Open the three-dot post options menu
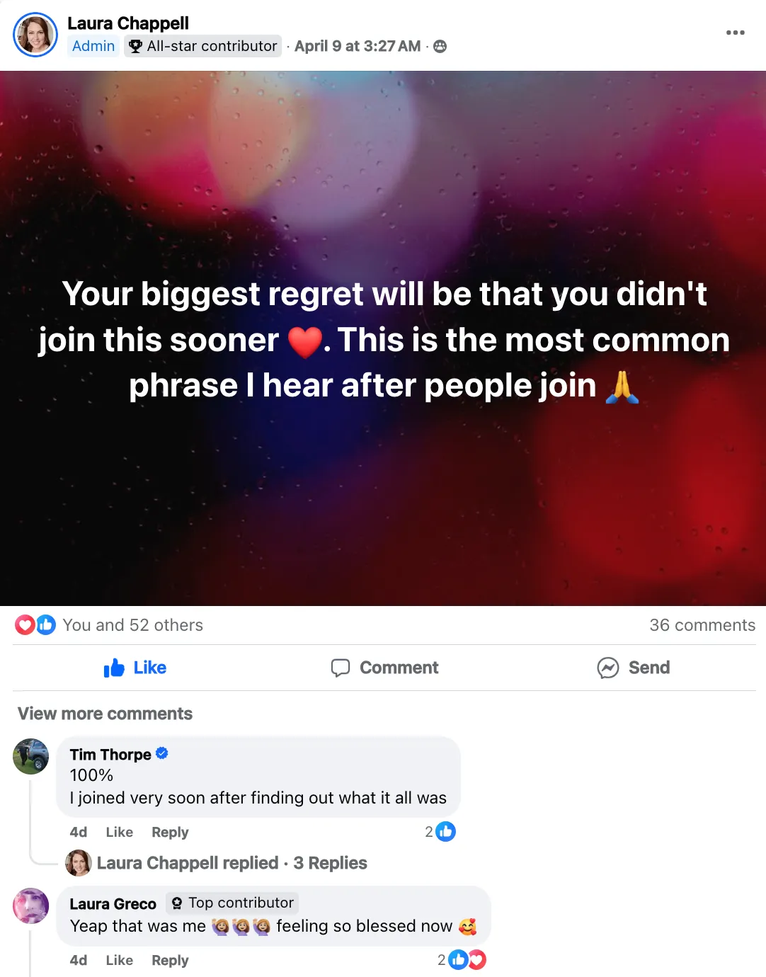766x977 pixels. pos(735,33)
